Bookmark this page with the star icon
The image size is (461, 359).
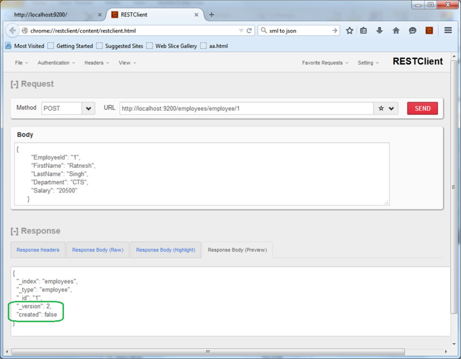(x=349, y=31)
